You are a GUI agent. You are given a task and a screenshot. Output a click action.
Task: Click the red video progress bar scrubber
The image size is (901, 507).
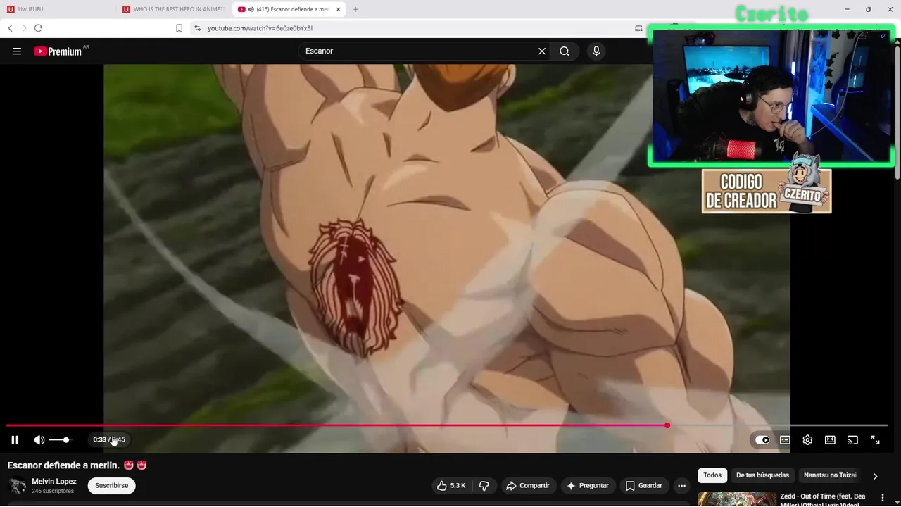click(x=667, y=425)
